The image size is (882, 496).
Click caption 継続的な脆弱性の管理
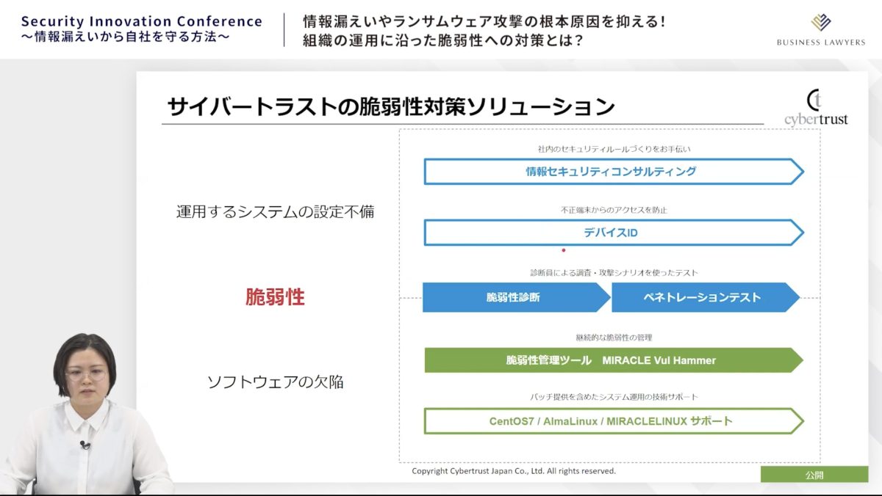(614, 338)
